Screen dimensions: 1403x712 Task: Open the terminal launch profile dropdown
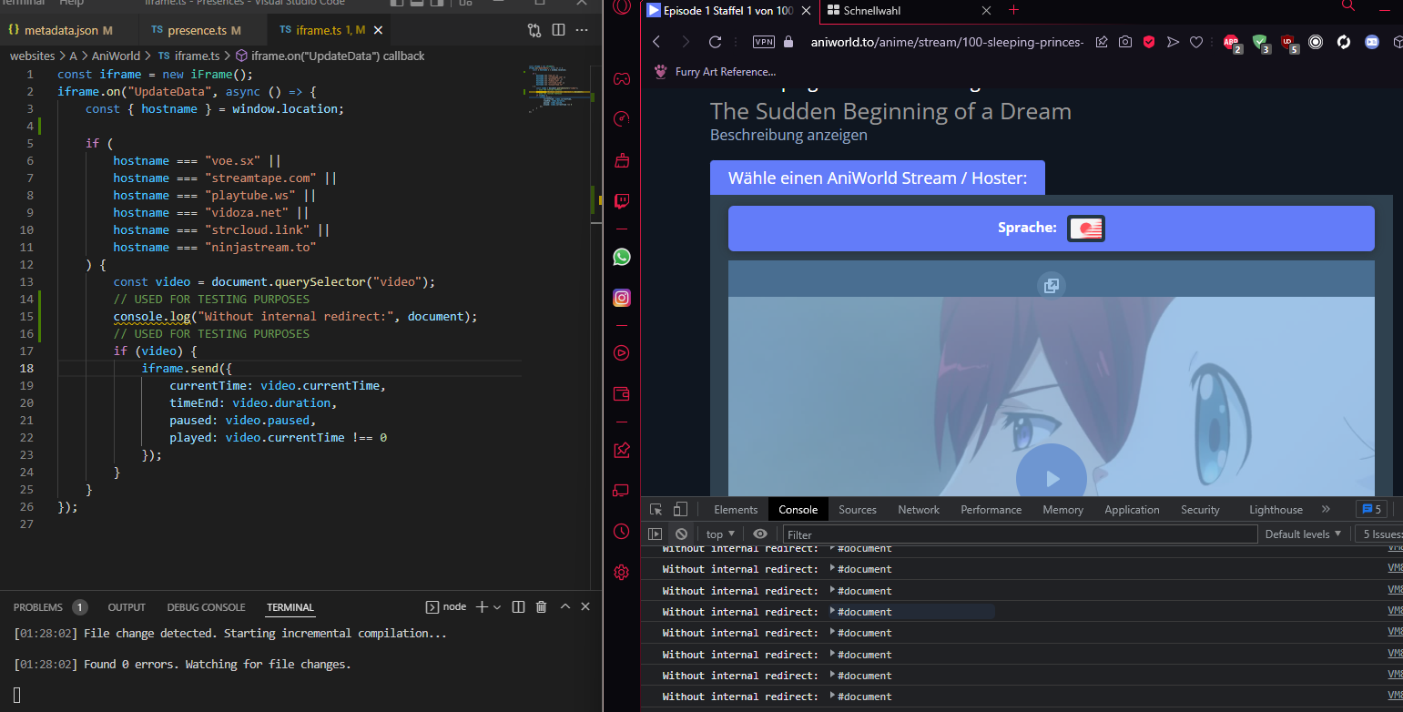click(497, 607)
